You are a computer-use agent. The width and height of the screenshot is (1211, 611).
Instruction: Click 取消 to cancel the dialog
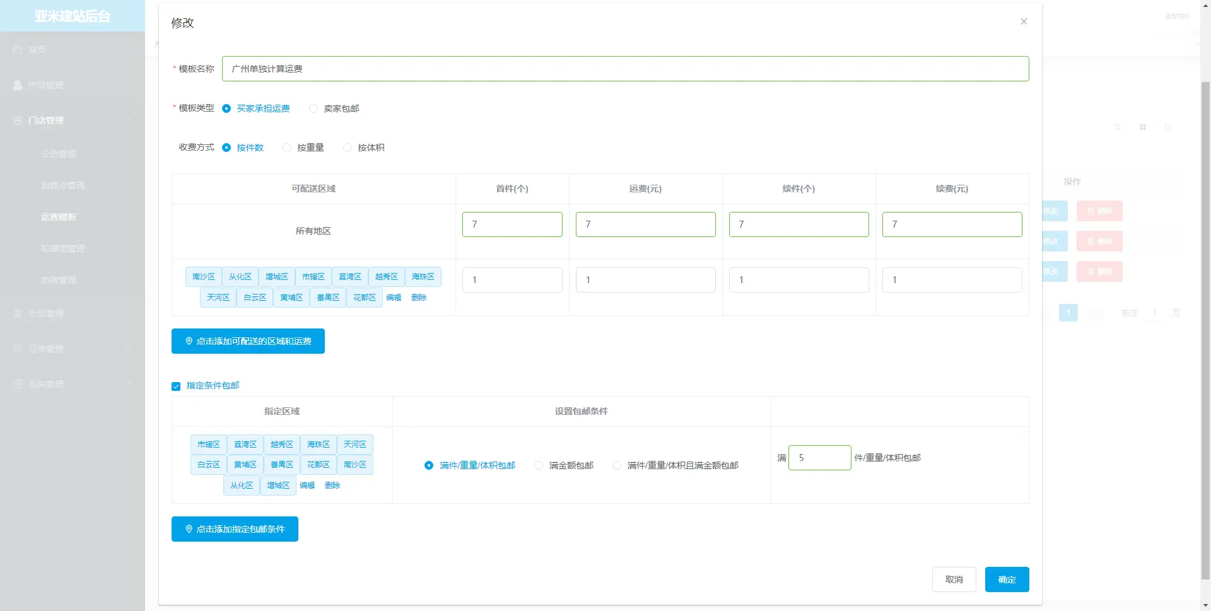point(954,579)
